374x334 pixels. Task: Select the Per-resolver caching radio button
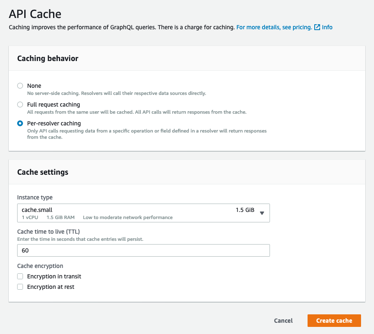click(20, 123)
